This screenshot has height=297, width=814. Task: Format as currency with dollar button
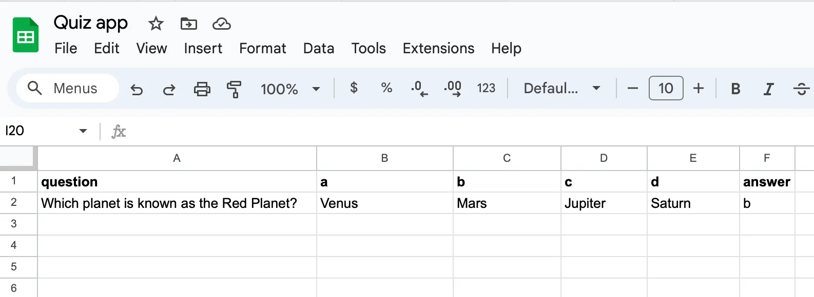pyautogui.click(x=354, y=88)
